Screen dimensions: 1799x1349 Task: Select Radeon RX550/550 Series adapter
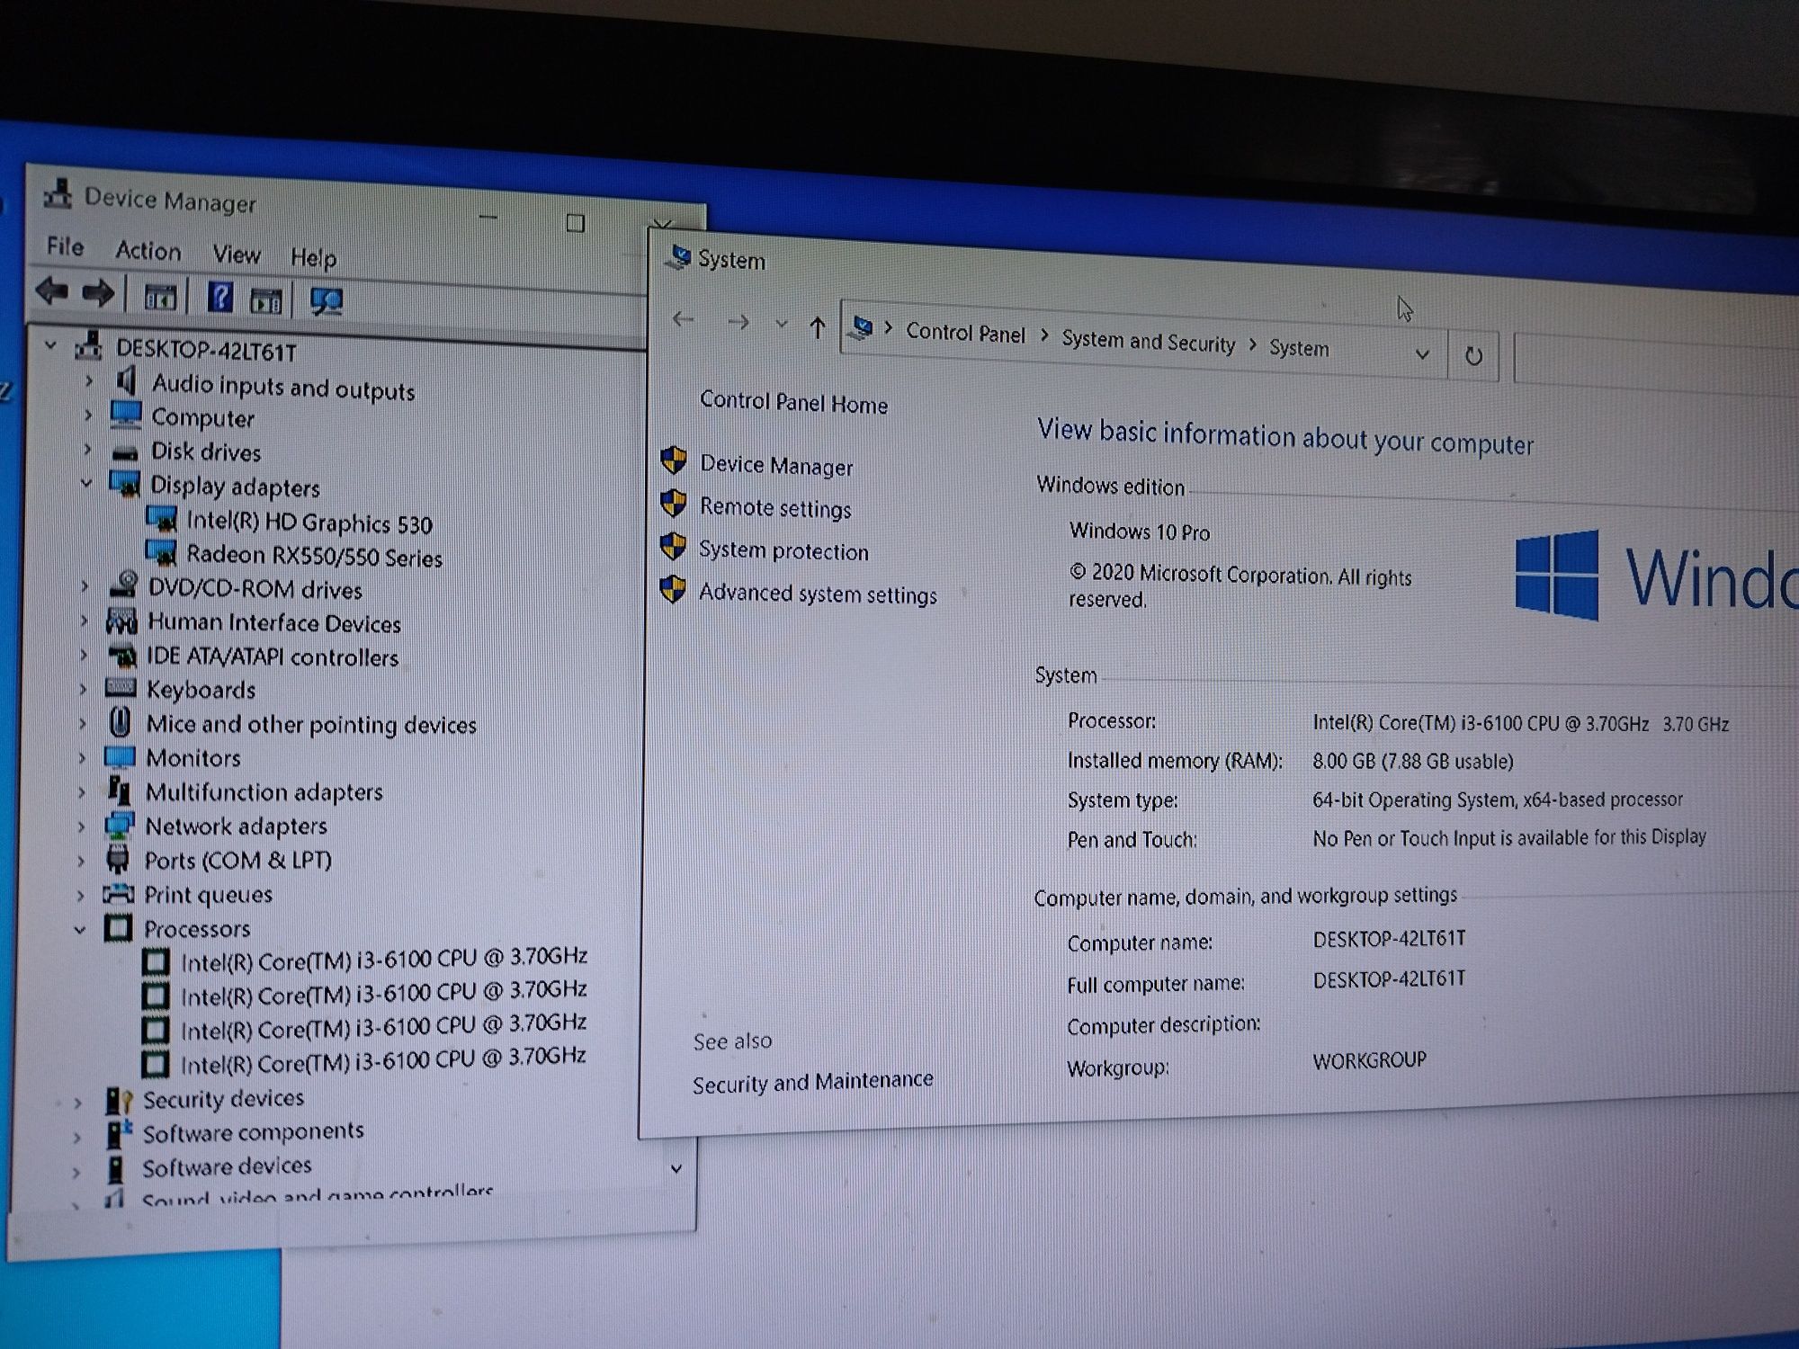[x=314, y=556]
